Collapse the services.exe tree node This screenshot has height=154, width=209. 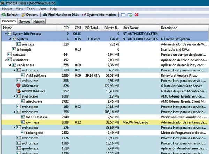coord(10,65)
